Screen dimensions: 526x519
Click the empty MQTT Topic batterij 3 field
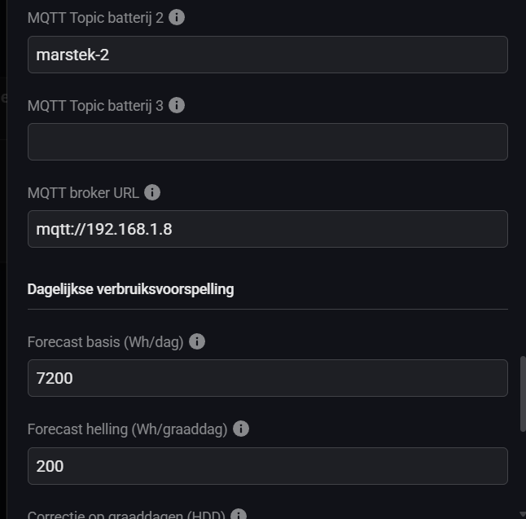pyautogui.click(x=267, y=142)
